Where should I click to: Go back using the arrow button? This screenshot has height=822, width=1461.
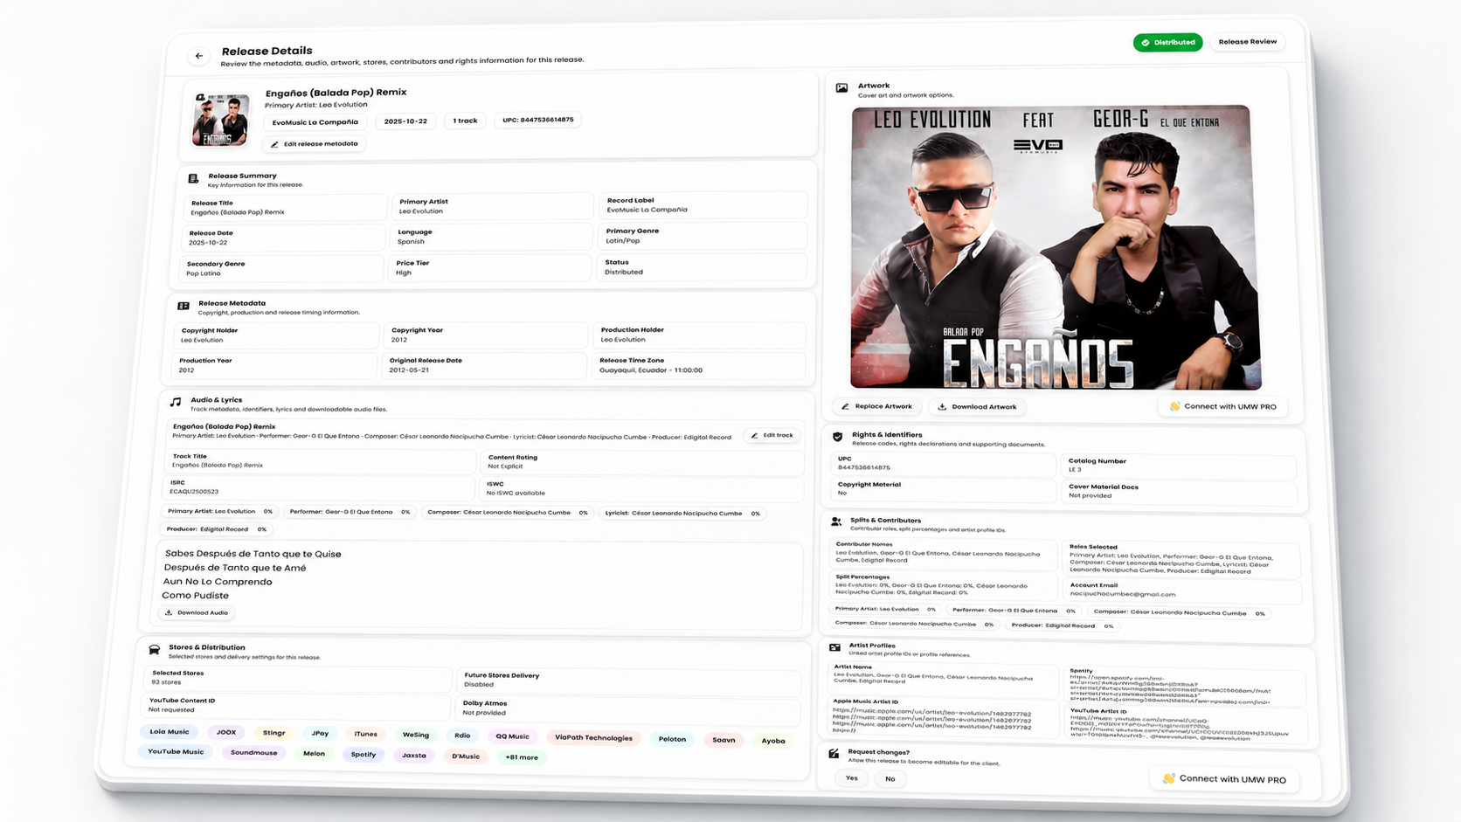click(199, 56)
